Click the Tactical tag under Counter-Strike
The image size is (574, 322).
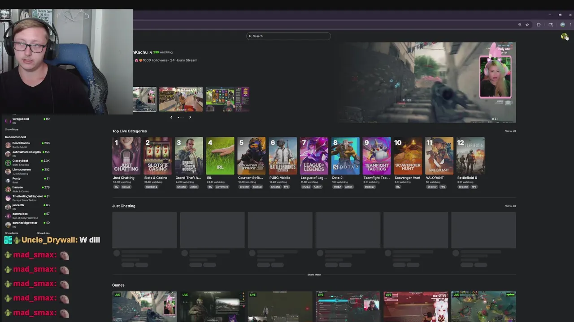click(x=257, y=187)
